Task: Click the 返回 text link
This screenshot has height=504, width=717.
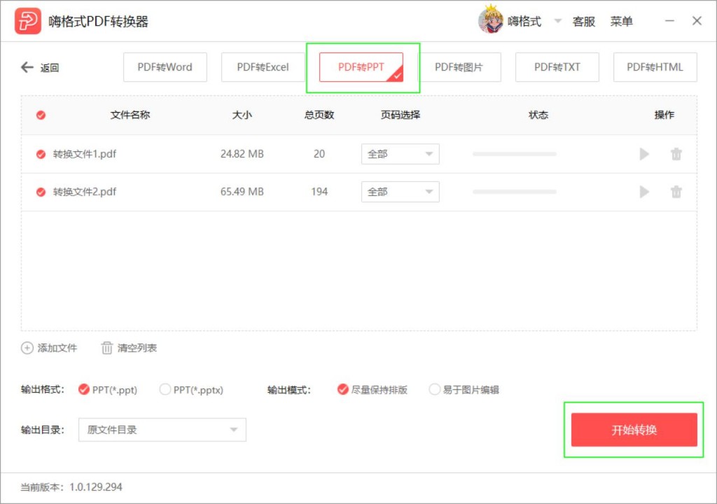Action: [x=50, y=68]
